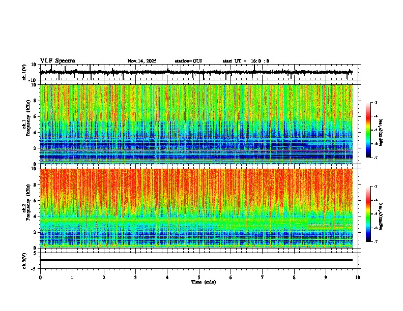Click the ch.3 flat voltage trace

pos(196,260)
